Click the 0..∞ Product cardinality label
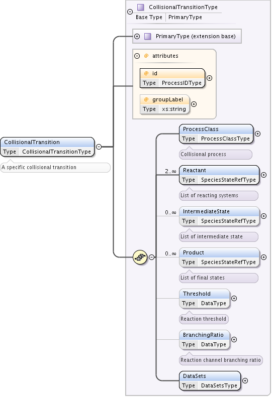The image size is (272, 397). (x=170, y=253)
